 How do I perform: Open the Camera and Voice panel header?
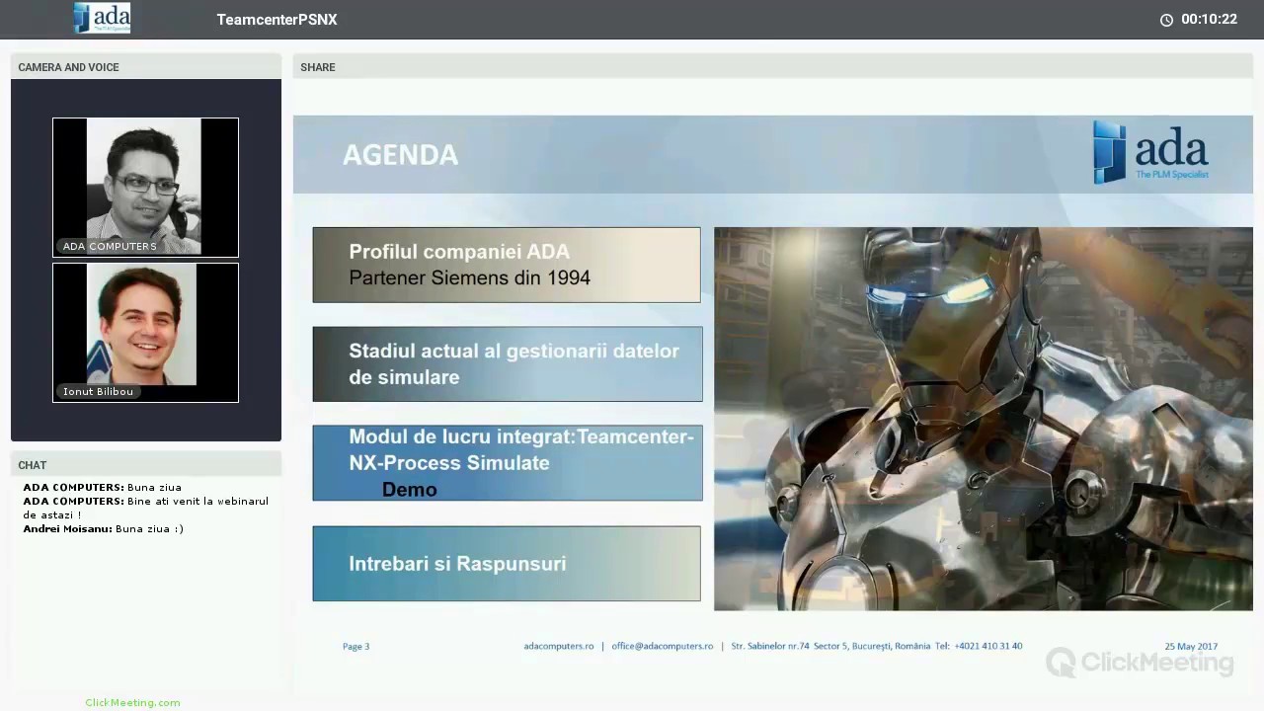[x=146, y=67]
